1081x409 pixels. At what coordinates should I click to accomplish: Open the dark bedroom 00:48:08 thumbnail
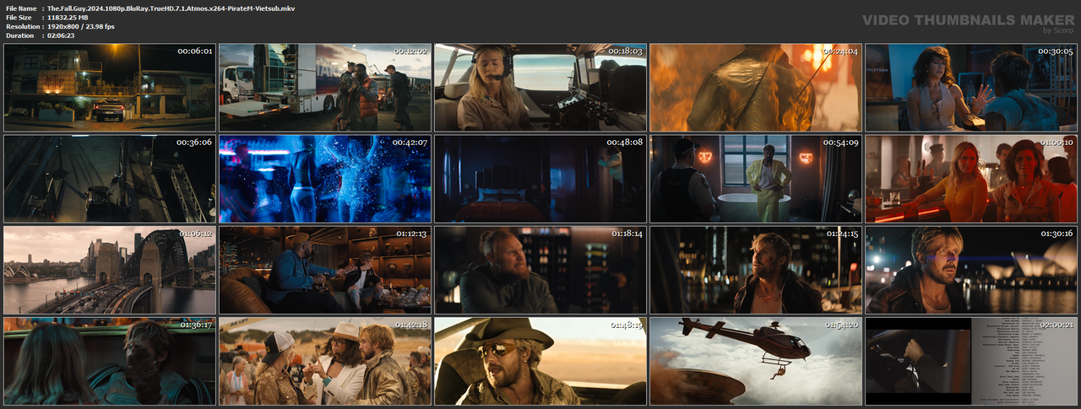(x=540, y=179)
